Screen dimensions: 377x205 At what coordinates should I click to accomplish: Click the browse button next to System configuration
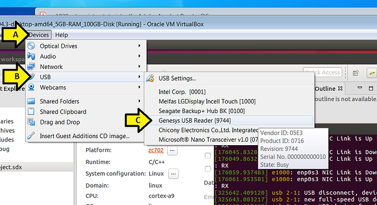point(173,174)
